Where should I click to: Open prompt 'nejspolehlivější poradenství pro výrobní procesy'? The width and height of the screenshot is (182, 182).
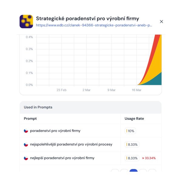(x=71, y=144)
